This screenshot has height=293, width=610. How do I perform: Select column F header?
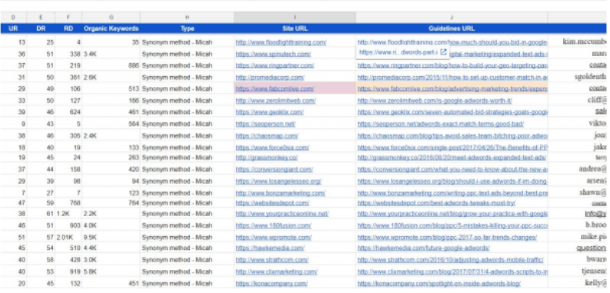[x=68, y=18]
